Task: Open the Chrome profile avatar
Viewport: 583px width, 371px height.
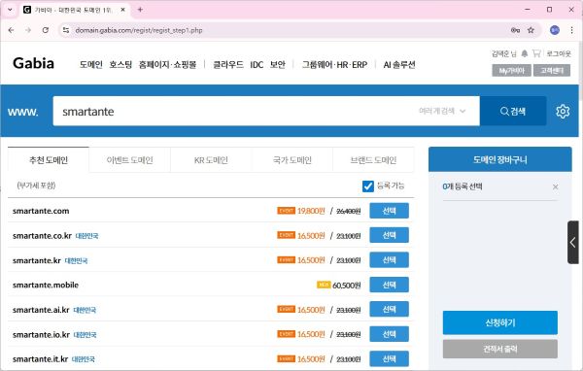Action: point(555,30)
